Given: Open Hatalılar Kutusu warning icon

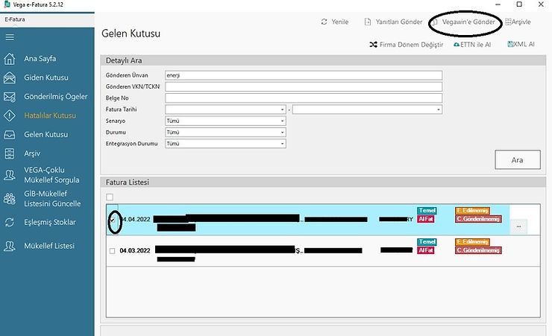Looking at the screenshot, I should click(10, 115).
